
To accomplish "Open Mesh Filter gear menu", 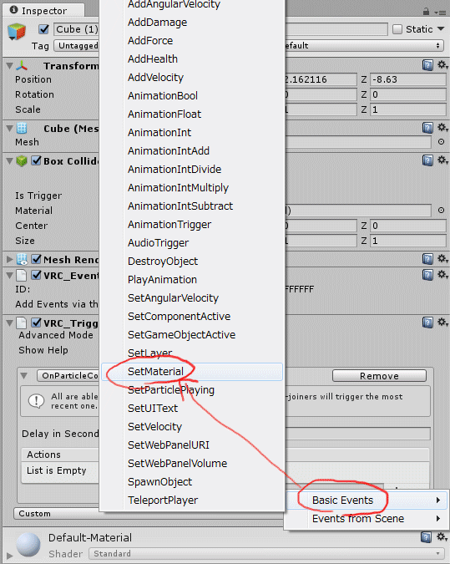I will pyautogui.click(x=442, y=127).
